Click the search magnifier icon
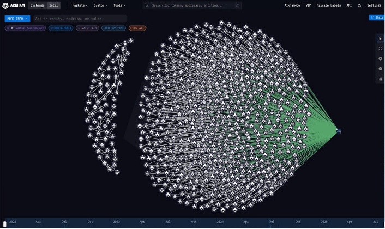This screenshot has height=229, width=385. click(x=147, y=5)
